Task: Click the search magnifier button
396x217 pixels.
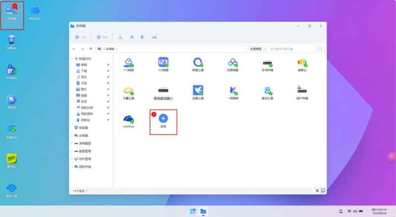Action: (320, 49)
